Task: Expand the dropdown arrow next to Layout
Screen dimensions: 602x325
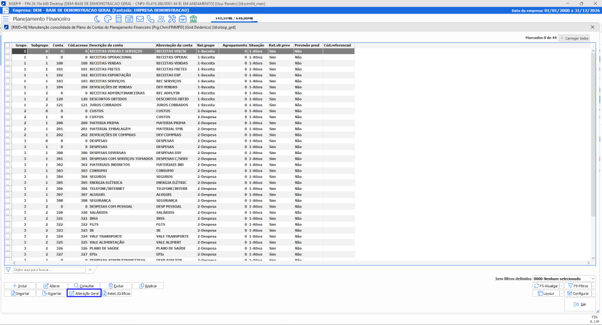Action: pos(561,293)
